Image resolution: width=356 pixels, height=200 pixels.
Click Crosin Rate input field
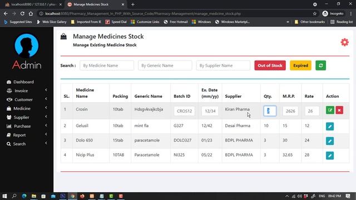click(x=311, y=111)
